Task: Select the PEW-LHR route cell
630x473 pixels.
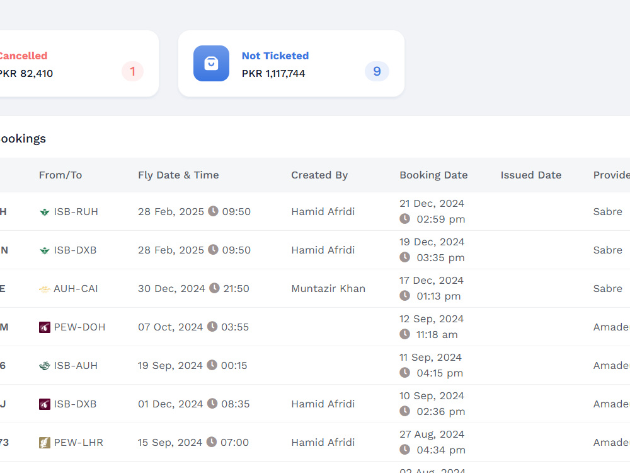Action: [78, 443]
